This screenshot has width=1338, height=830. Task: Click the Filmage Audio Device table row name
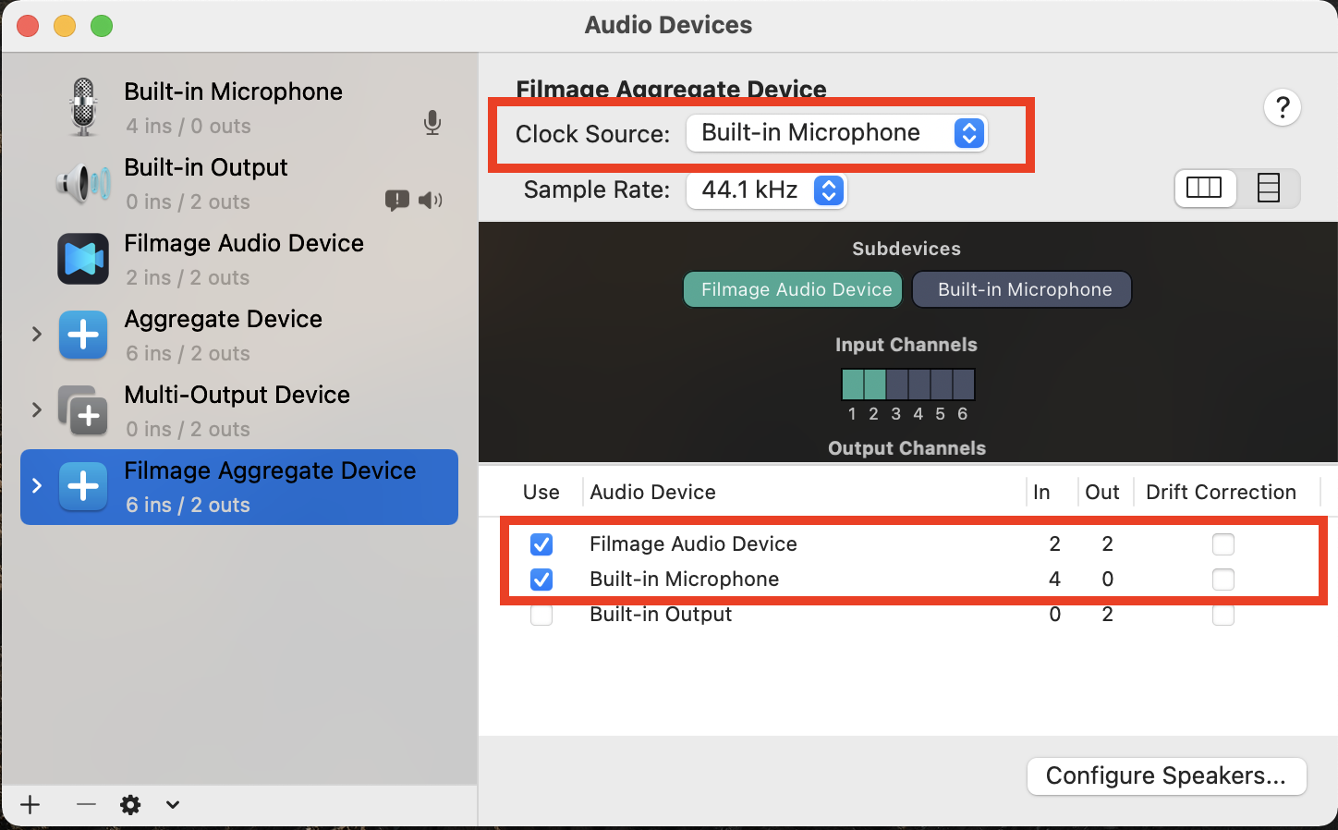click(693, 544)
